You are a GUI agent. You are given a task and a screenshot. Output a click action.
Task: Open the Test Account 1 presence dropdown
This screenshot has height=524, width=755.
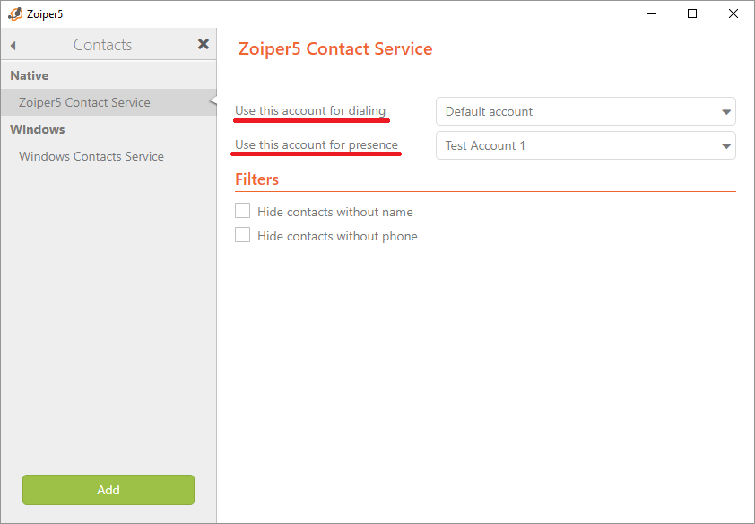pos(585,145)
